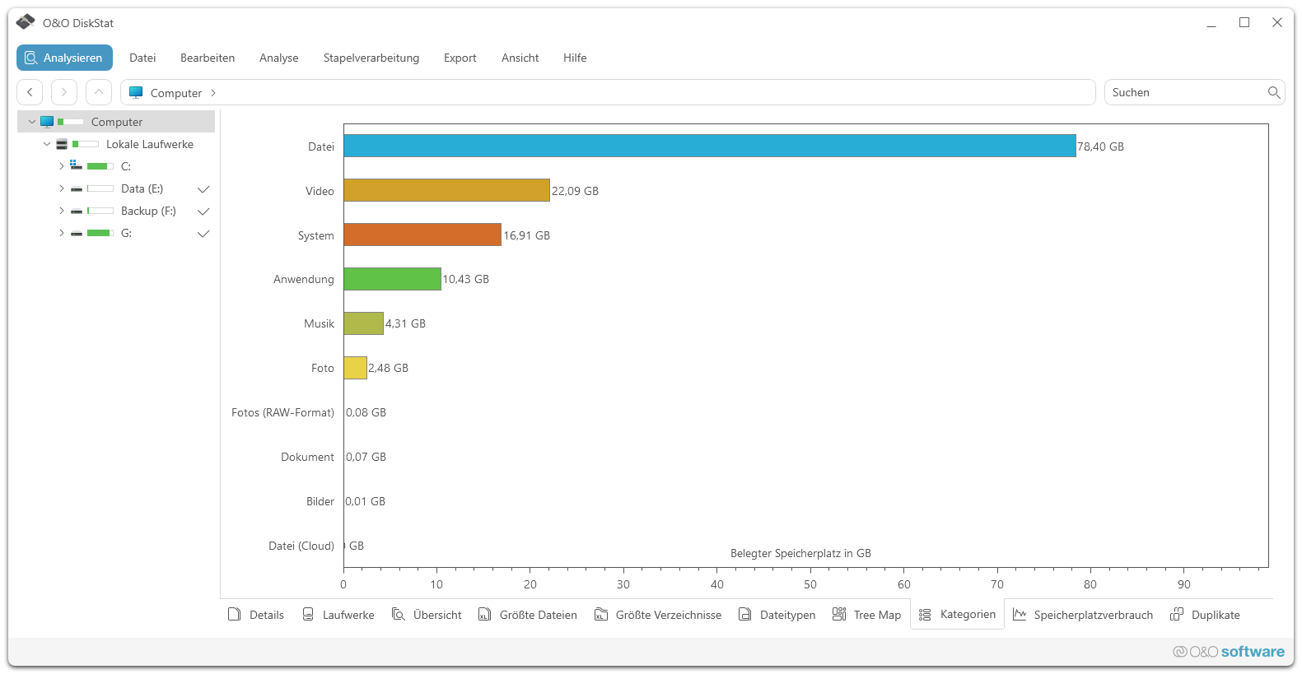This screenshot has height=674, width=1302.
Task: Expand the breadcrumb chevron after Computer
Action: (x=213, y=93)
